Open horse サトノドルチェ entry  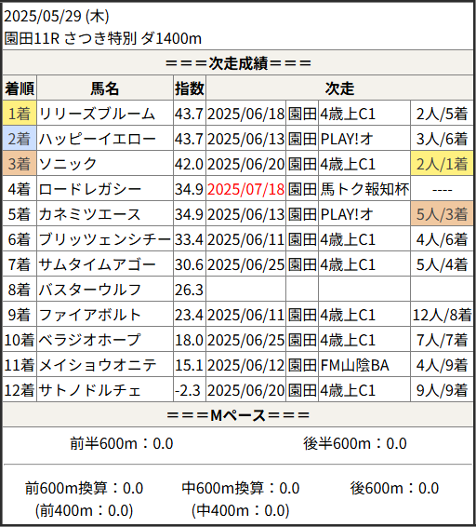89,390
